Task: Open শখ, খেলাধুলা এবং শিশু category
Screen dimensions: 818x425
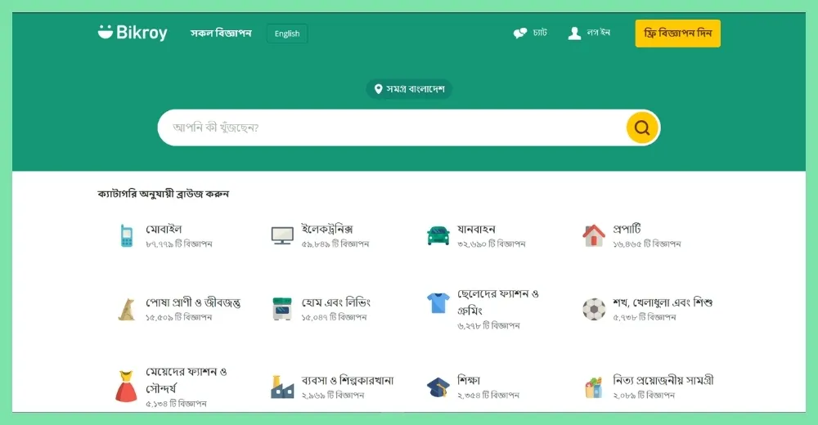Action: click(x=663, y=302)
